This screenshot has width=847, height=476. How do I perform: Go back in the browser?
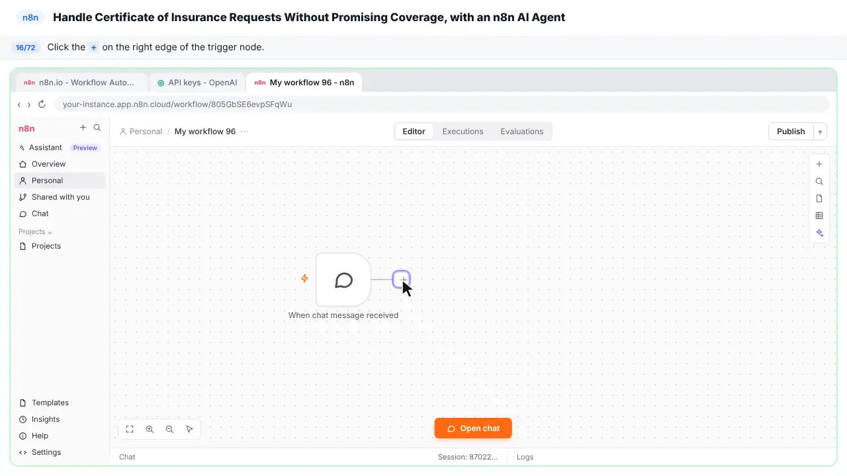pyautogui.click(x=19, y=104)
